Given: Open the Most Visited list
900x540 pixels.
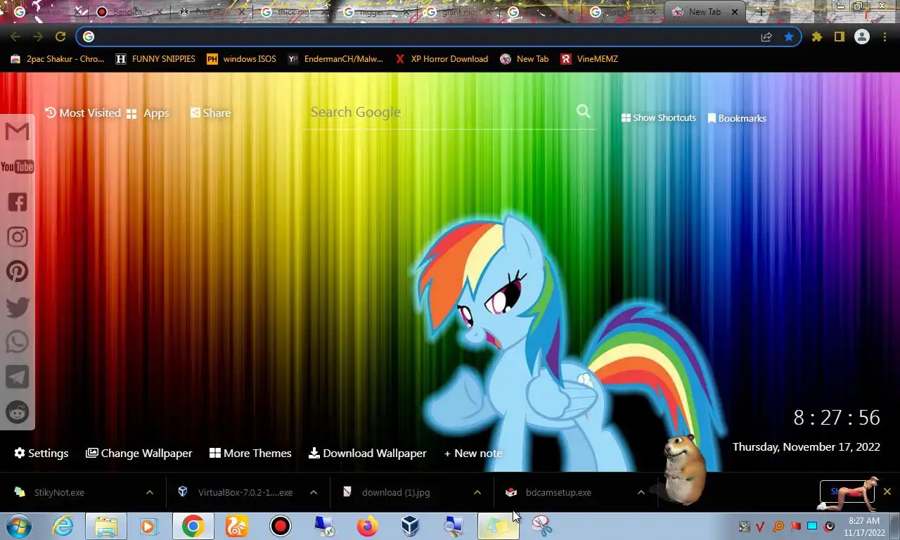Looking at the screenshot, I should click(x=83, y=112).
